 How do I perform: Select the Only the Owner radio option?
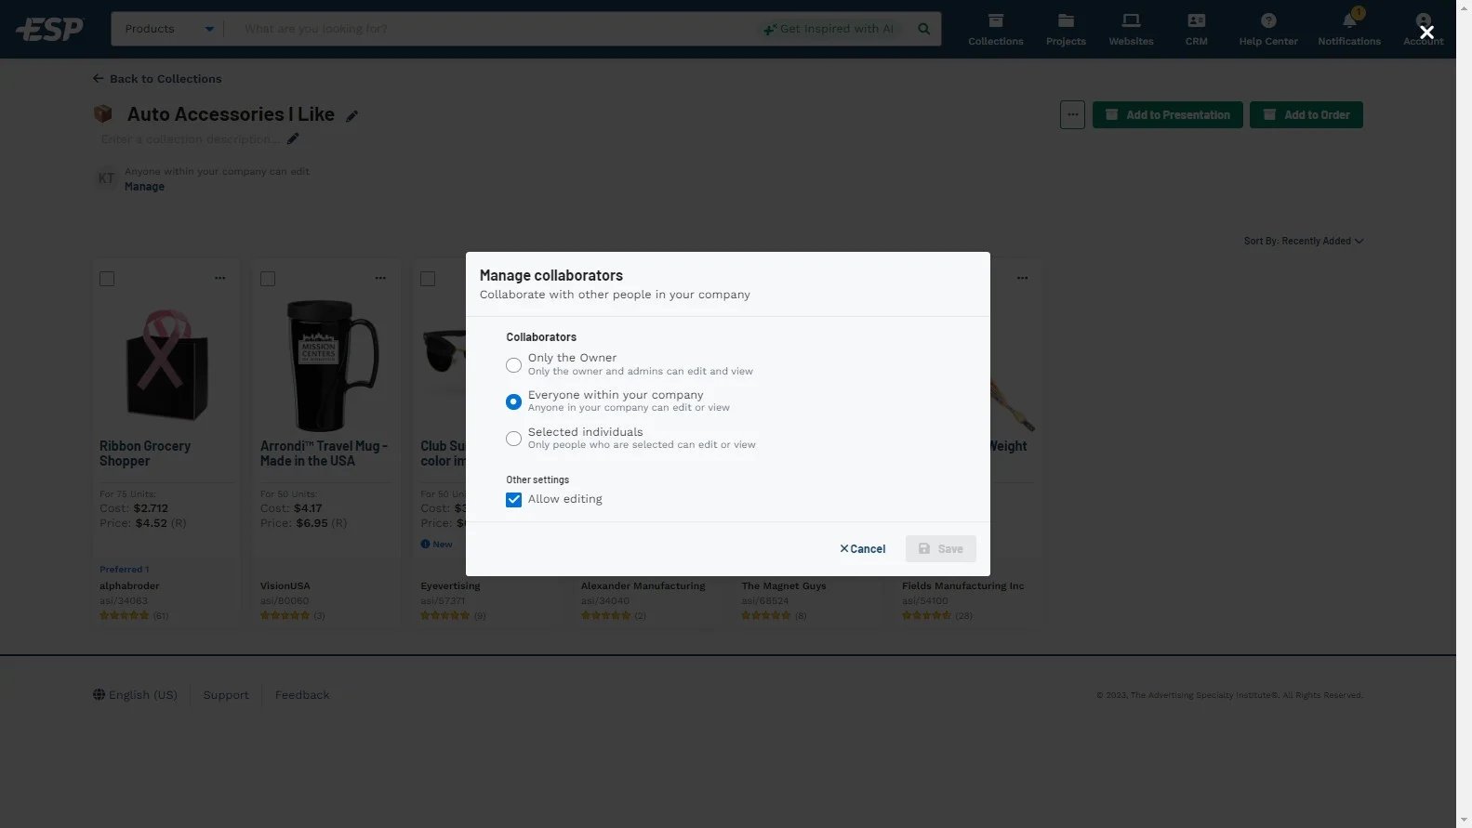click(513, 365)
